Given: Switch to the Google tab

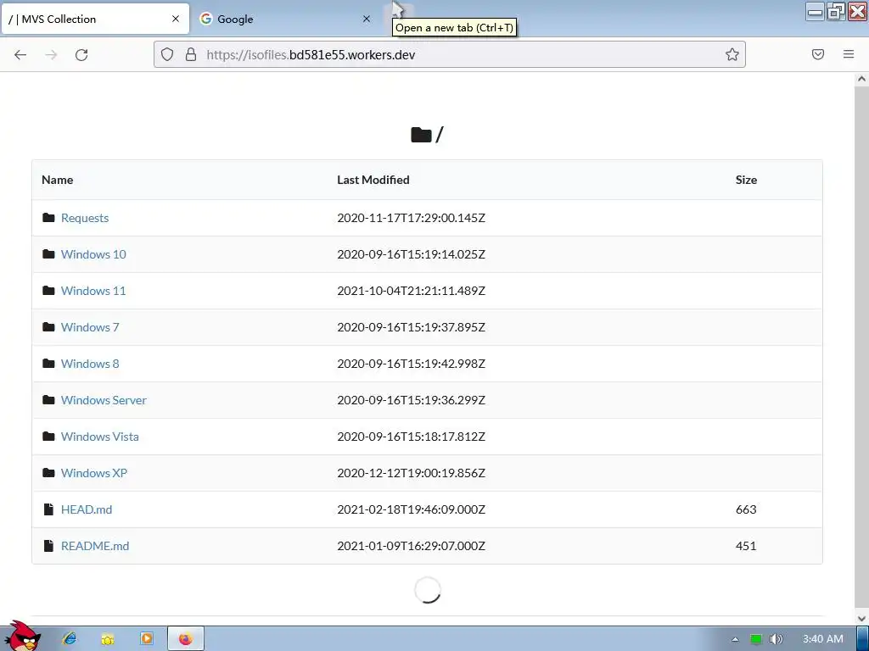Looking at the screenshot, I should point(286,19).
